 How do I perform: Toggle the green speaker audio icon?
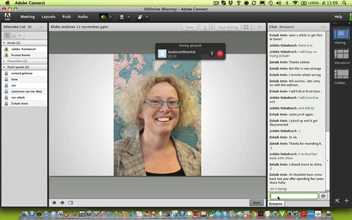[x=103, y=17]
